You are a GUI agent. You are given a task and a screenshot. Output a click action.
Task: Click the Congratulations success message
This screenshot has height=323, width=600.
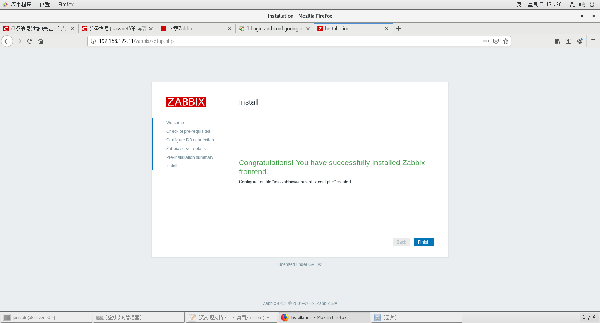coord(332,167)
